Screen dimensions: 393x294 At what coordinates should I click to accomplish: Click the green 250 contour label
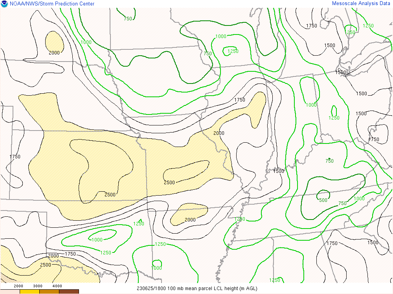click(x=351, y=33)
